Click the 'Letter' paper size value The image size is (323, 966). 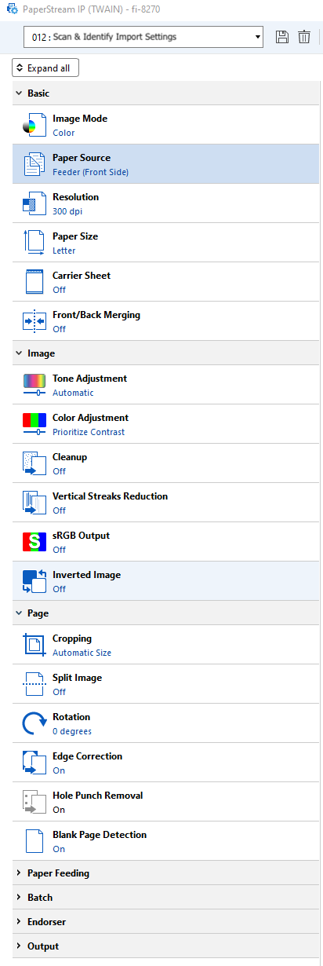(x=64, y=251)
